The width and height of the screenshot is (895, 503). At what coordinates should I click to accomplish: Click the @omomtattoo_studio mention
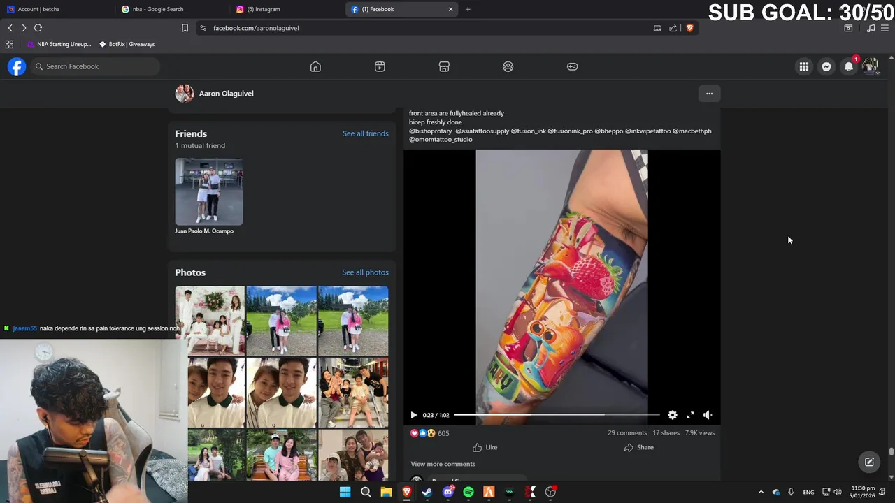pyautogui.click(x=441, y=140)
